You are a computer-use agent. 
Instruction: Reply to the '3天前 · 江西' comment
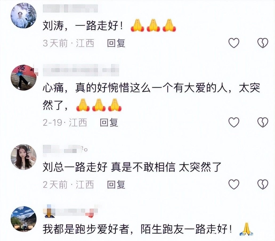point(116,43)
